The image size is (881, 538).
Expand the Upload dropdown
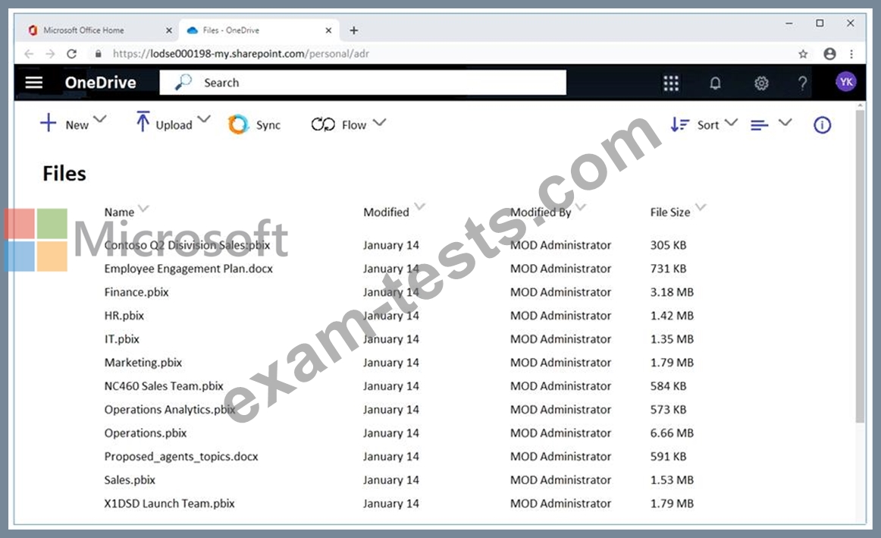[204, 119]
